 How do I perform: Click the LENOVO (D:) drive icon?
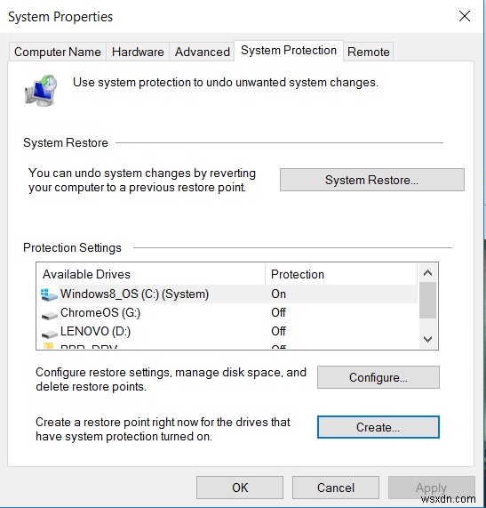click(49, 334)
